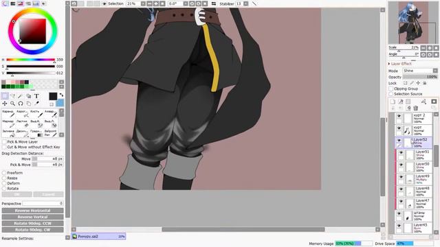Choose the Аэрограф airbrush preset
This screenshot has height=247, width=440.
coord(22,113)
